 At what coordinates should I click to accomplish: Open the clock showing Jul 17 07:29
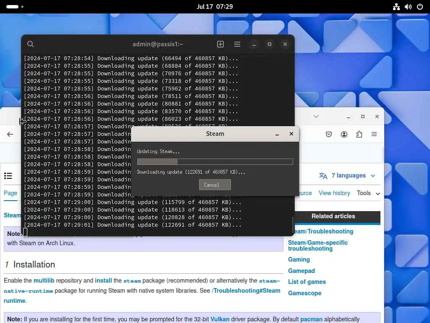[215, 7]
